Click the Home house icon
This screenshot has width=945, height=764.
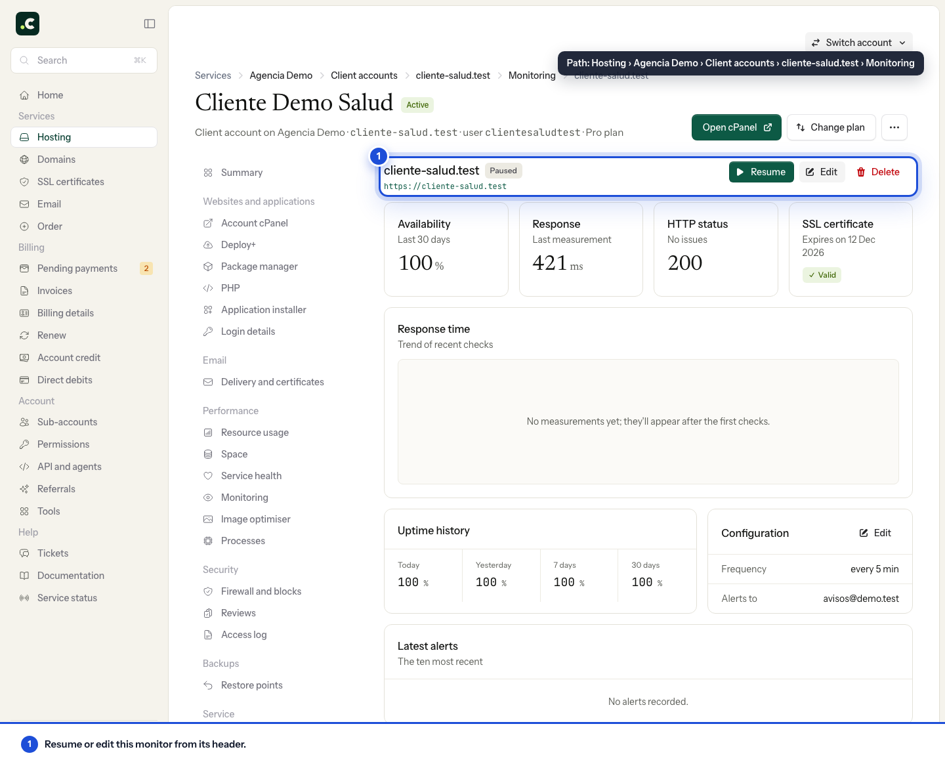(x=24, y=95)
